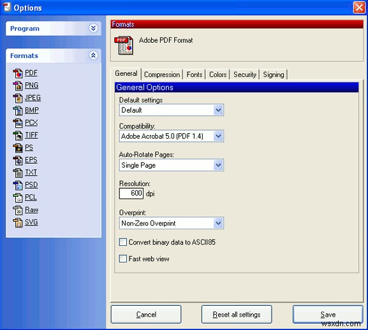Click the PSD format icon in sidebar
Screen dimensions: 368x330
click(18, 185)
